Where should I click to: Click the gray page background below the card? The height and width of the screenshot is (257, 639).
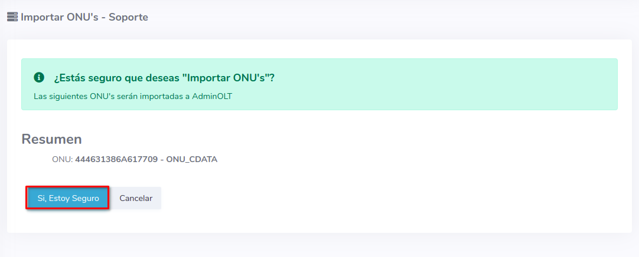tap(319, 245)
